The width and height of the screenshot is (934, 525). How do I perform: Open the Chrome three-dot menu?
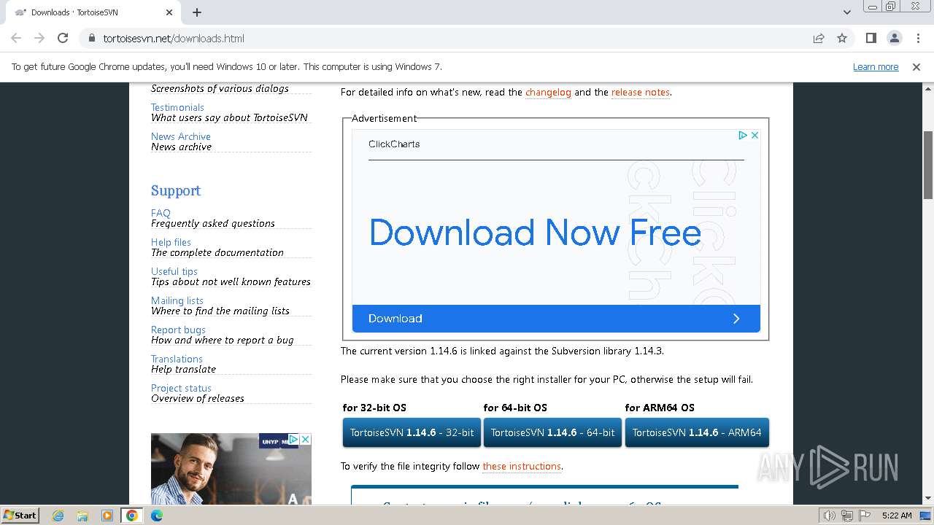[x=917, y=38]
